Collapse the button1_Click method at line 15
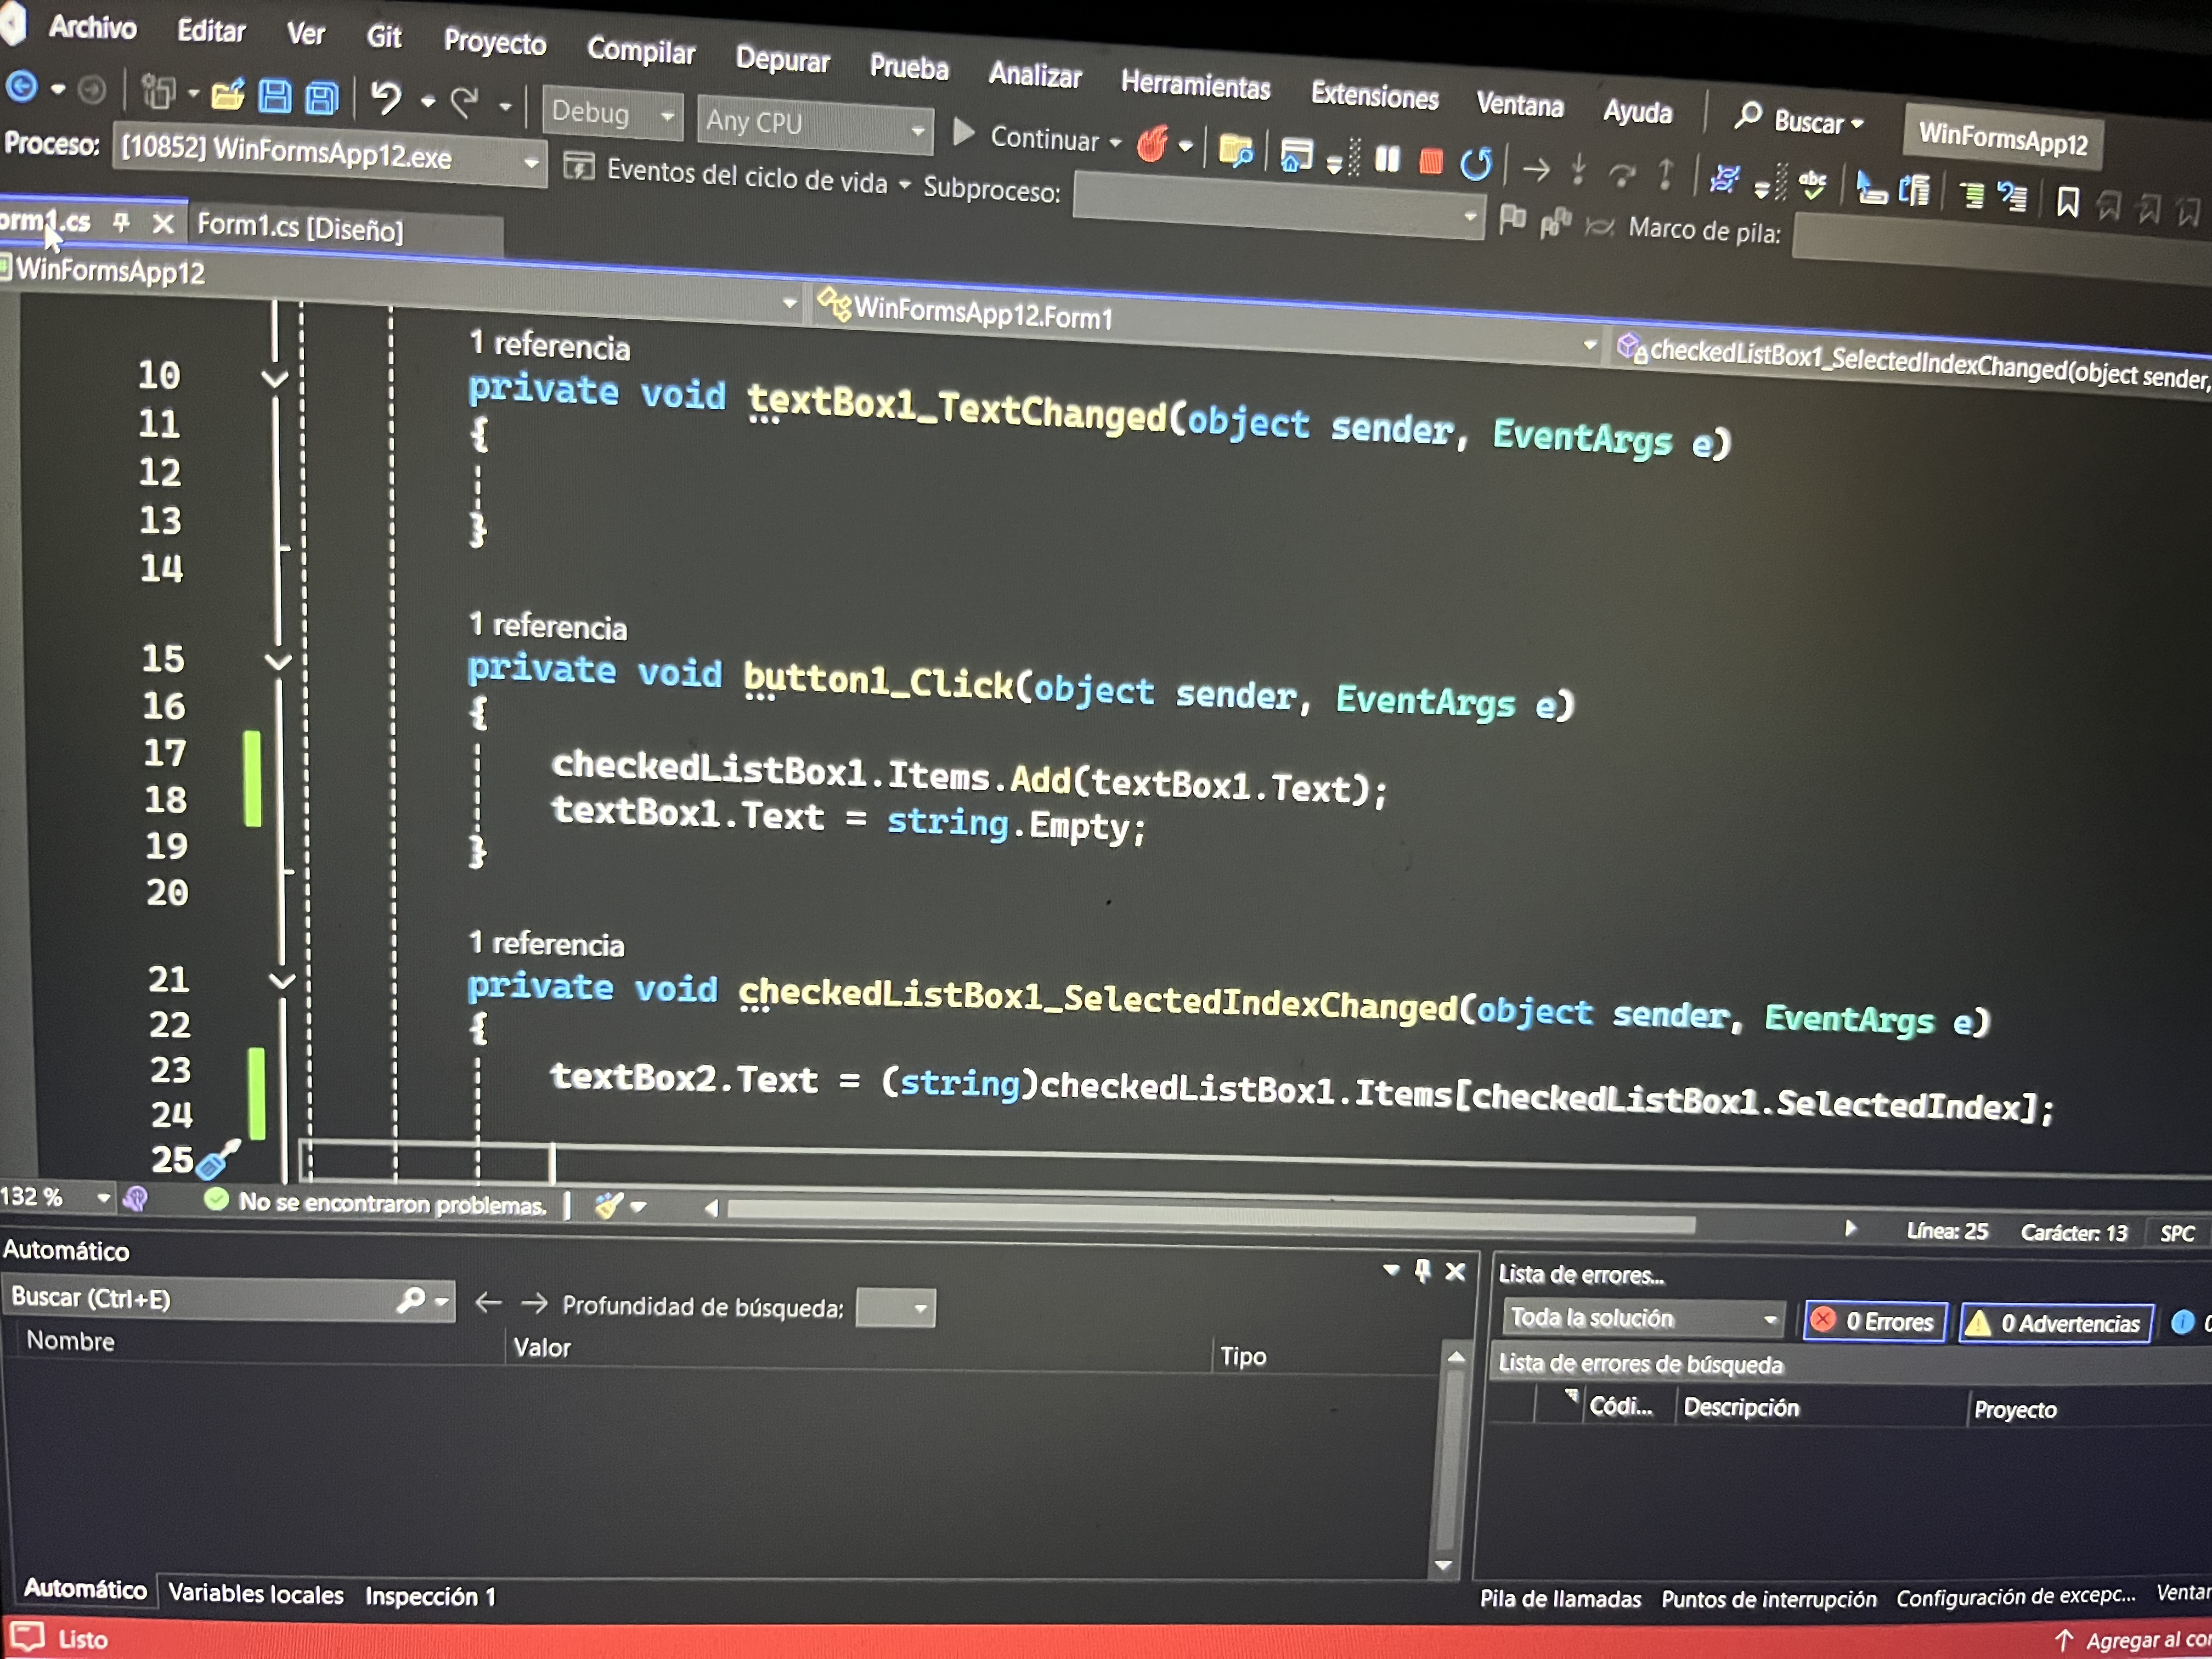The height and width of the screenshot is (1659, 2212). tap(278, 661)
